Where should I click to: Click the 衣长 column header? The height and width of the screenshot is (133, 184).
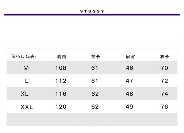coord(165,57)
